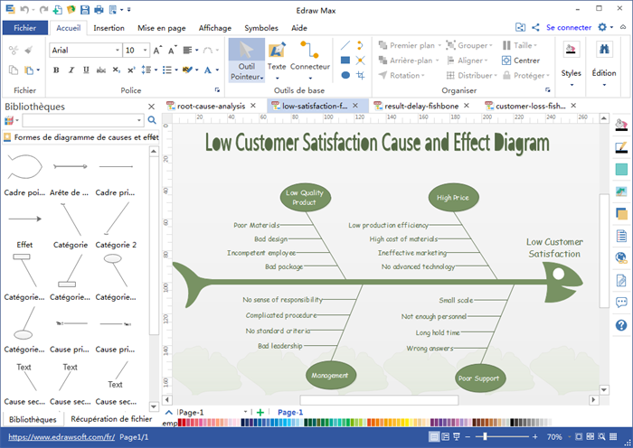
Task: Toggle bold text formatting
Action: [54, 70]
